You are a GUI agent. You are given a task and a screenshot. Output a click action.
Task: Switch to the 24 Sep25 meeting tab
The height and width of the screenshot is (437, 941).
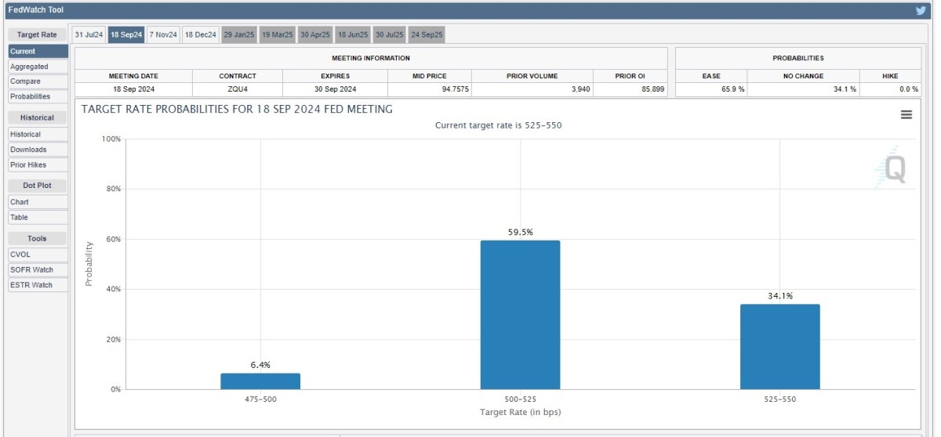(427, 34)
